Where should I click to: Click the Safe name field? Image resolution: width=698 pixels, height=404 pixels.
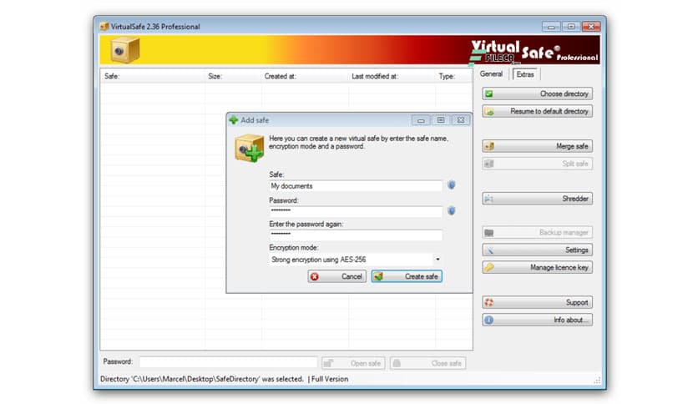coord(356,186)
